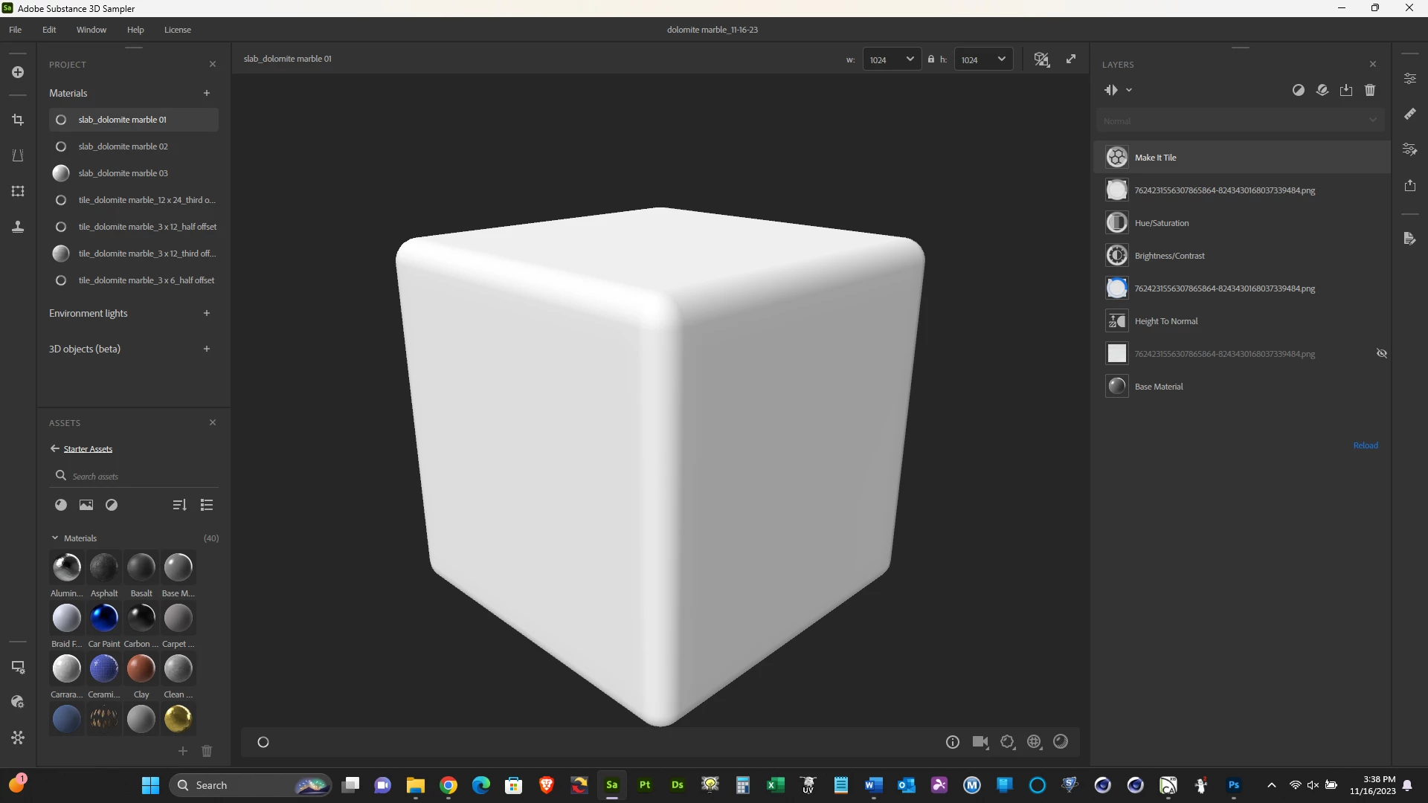This screenshot has width=1428, height=803.
Task: Show the hidden PNG layer eye icon
Action: (x=1381, y=354)
